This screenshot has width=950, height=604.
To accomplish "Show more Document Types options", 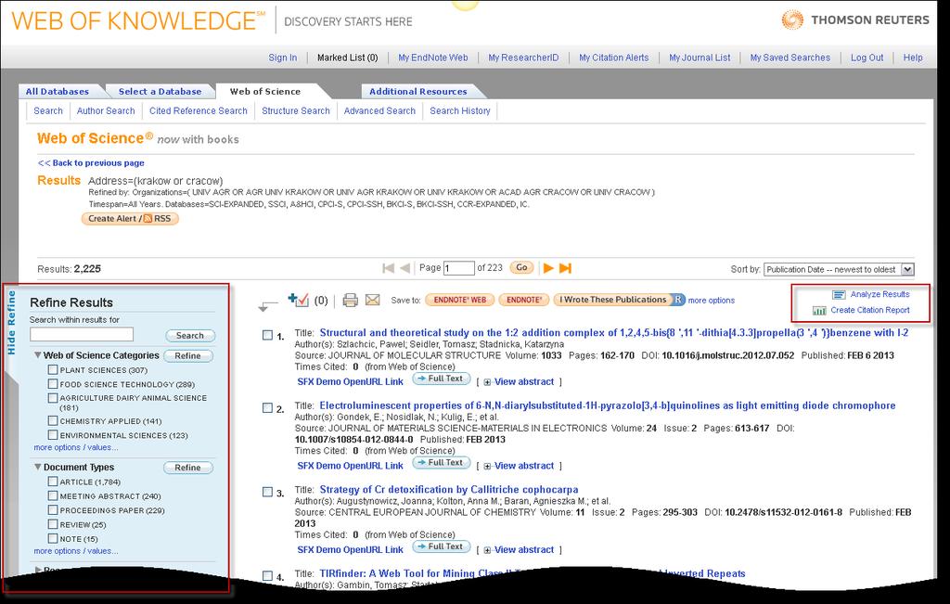I will 76,551.
